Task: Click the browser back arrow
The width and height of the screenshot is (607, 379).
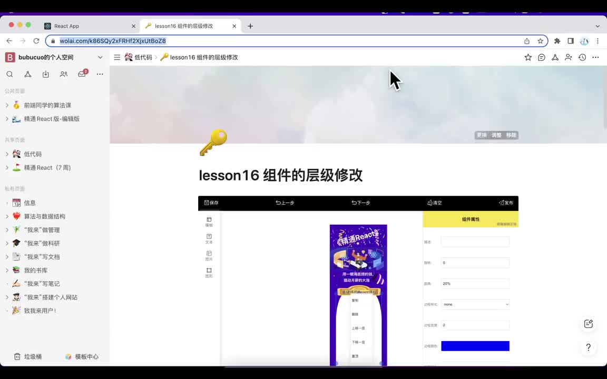Action: [x=9, y=41]
